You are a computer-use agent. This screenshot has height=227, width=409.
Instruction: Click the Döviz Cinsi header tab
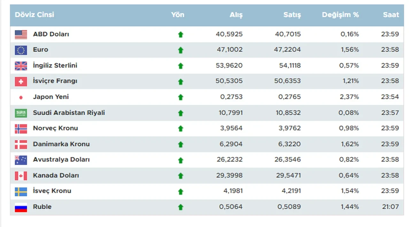tap(35, 15)
